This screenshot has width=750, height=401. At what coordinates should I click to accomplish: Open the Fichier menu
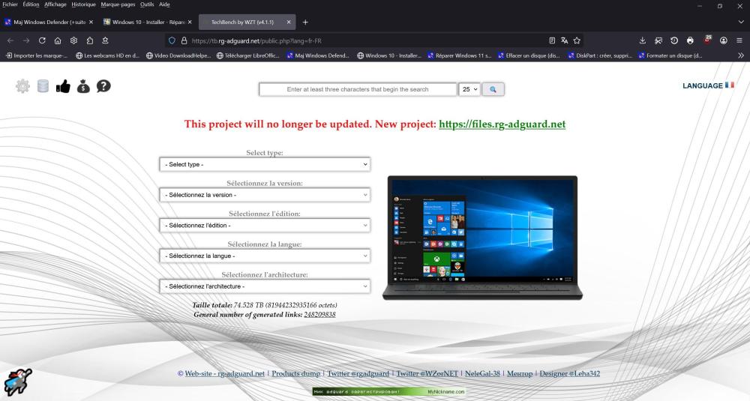tap(10, 4)
